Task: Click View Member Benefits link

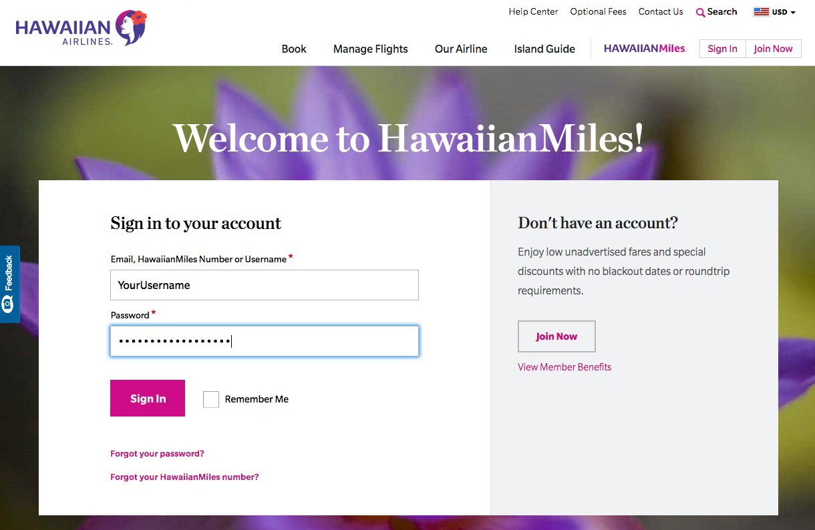Action: (564, 366)
